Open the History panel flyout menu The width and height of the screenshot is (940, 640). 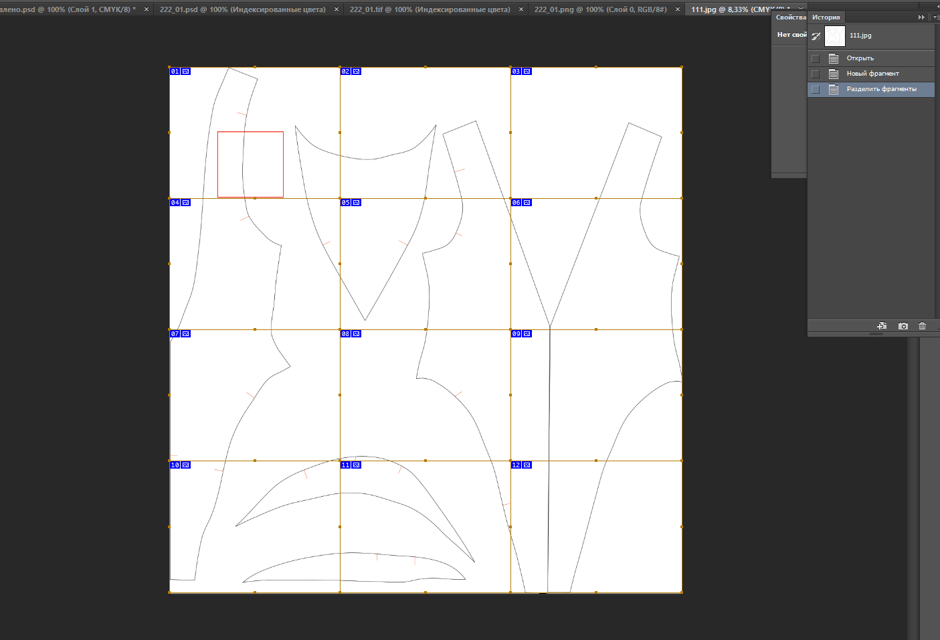(x=935, y=17)
